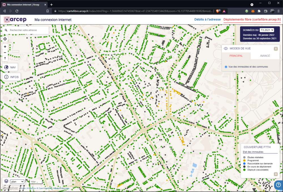Click the map layers icon

6,181
